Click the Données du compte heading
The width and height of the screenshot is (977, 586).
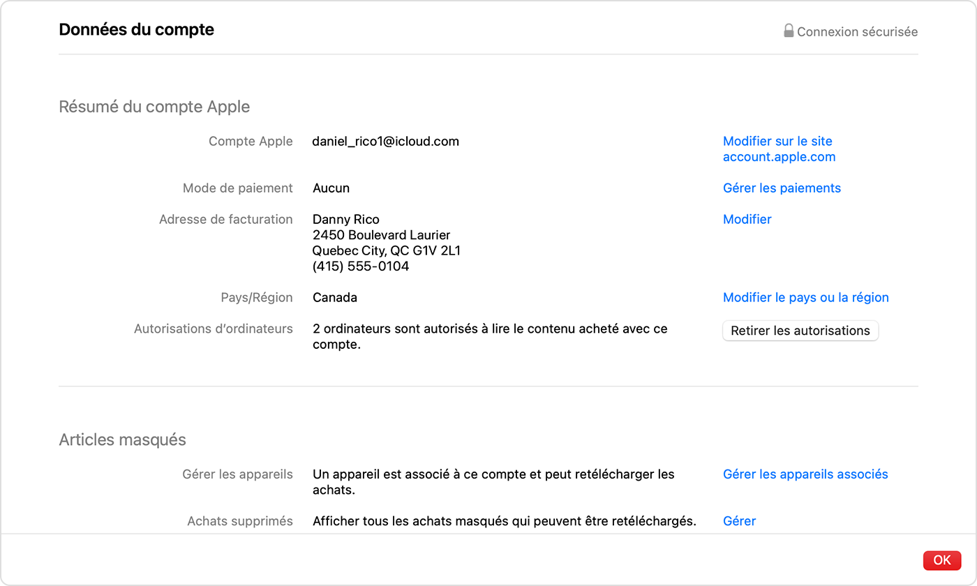pos(137,29)
